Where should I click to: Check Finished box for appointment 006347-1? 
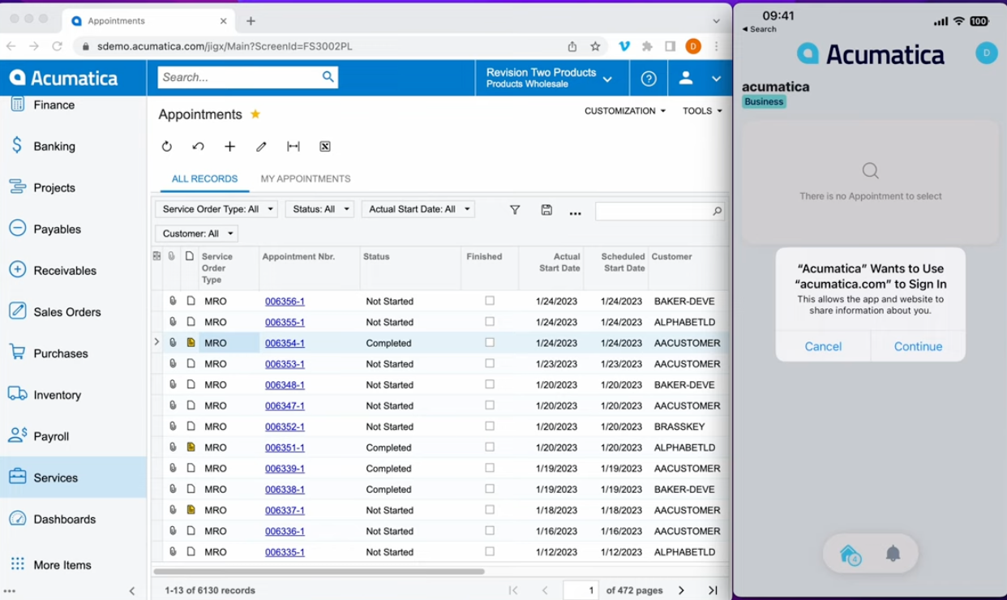click(x=490, y=405)
